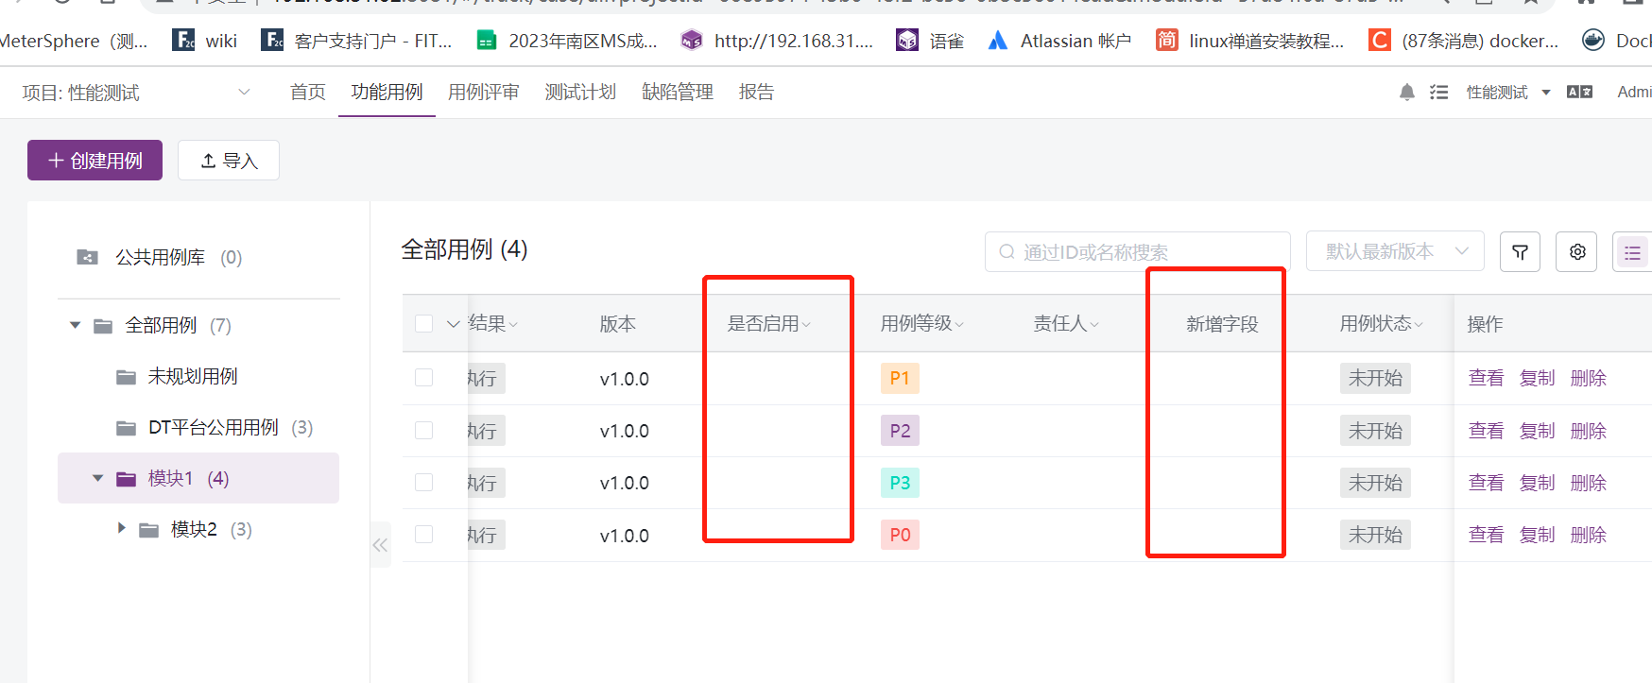Check the P3 case row checkbox

[x=424, y=482]
